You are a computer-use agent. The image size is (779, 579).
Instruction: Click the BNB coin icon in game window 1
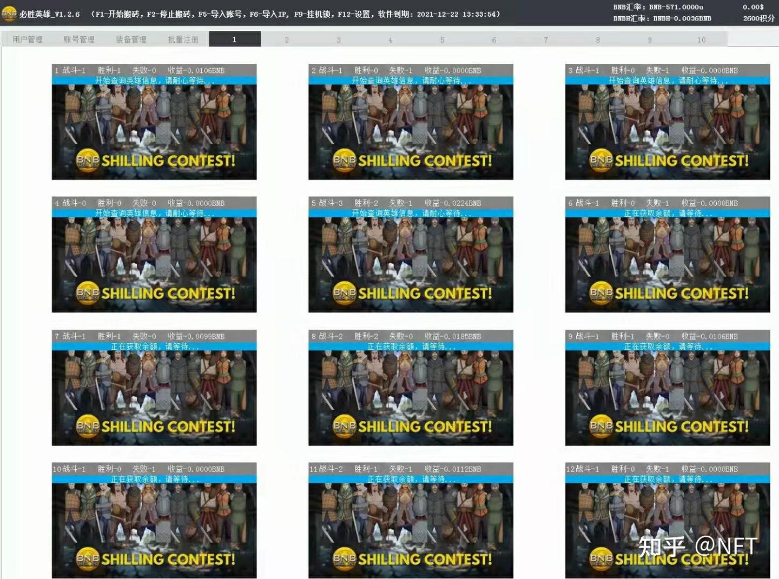click(88, 161)
